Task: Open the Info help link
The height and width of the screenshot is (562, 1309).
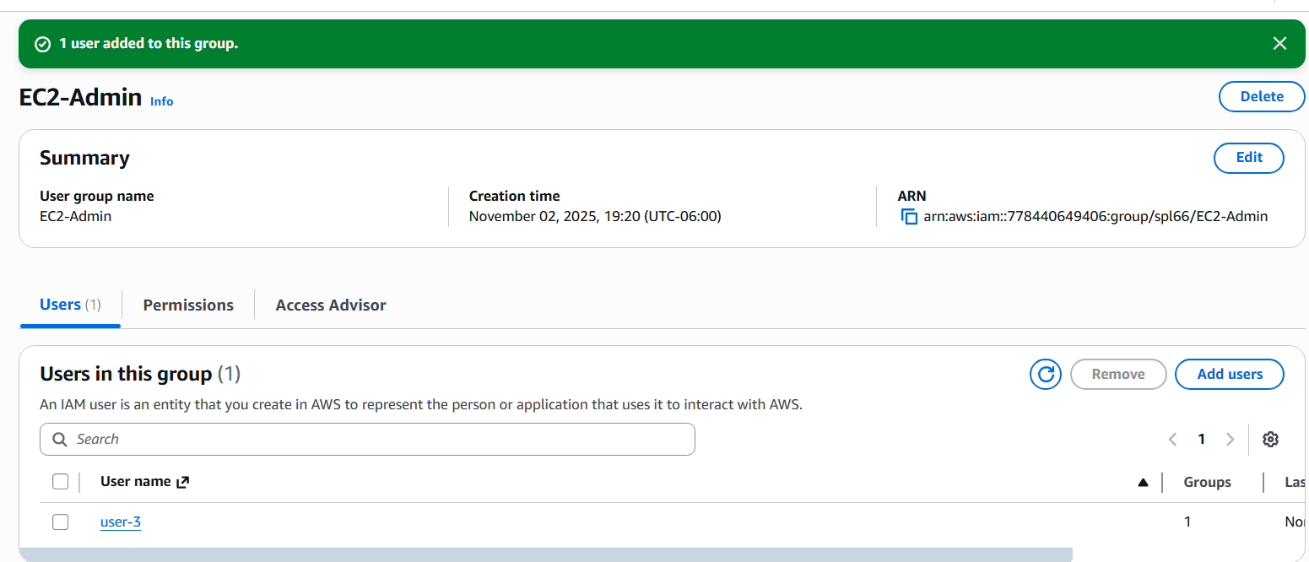Action: click(x=161, y=100)
